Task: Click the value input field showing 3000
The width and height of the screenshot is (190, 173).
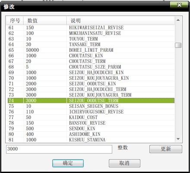Action: pos(59,149)
